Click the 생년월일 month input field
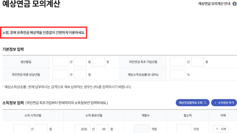237x133 pixels. (x=80, y=62)
